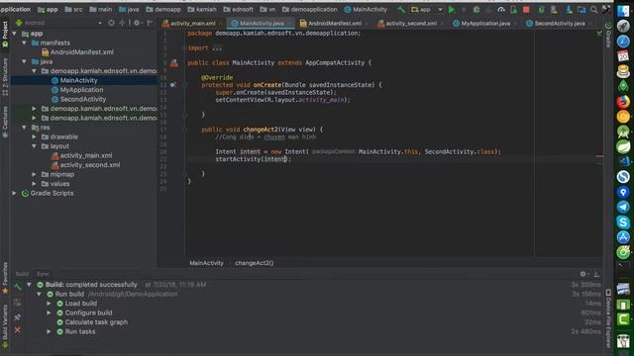The height and width of the screenshot is (356, 634).
Task: Expand the Load build step
Action: (x=50, y=304)
